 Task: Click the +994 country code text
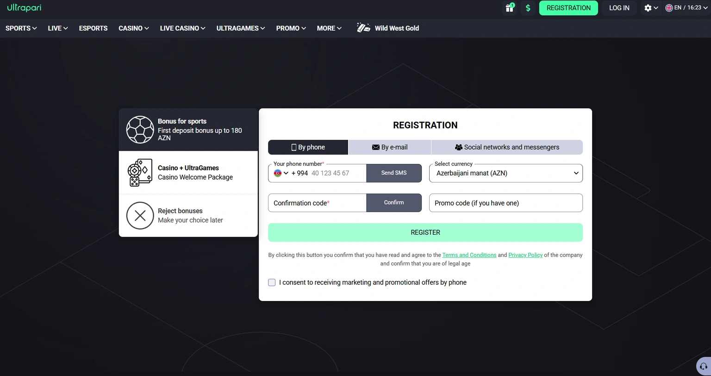(299, 173)
